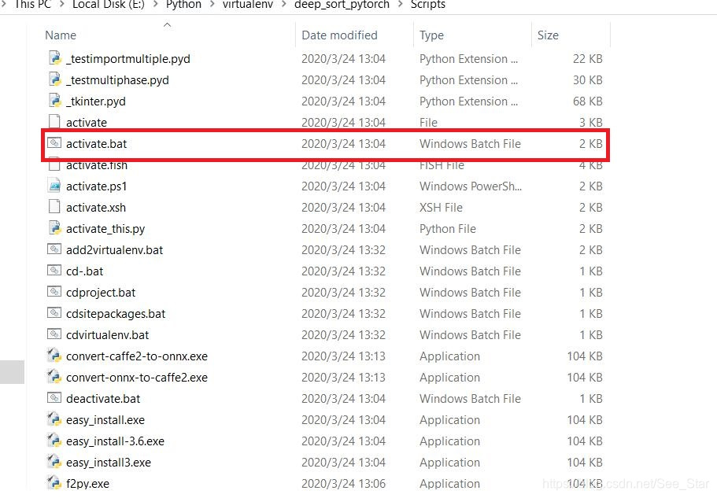
Task: Expand chevron after virtualenv breadcrumb
Action: [x=284, y=5]
